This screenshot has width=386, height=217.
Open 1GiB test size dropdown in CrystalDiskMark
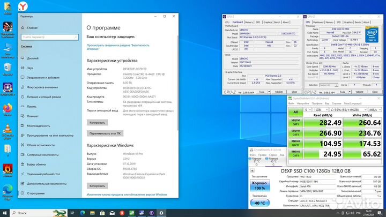[320, 110]
